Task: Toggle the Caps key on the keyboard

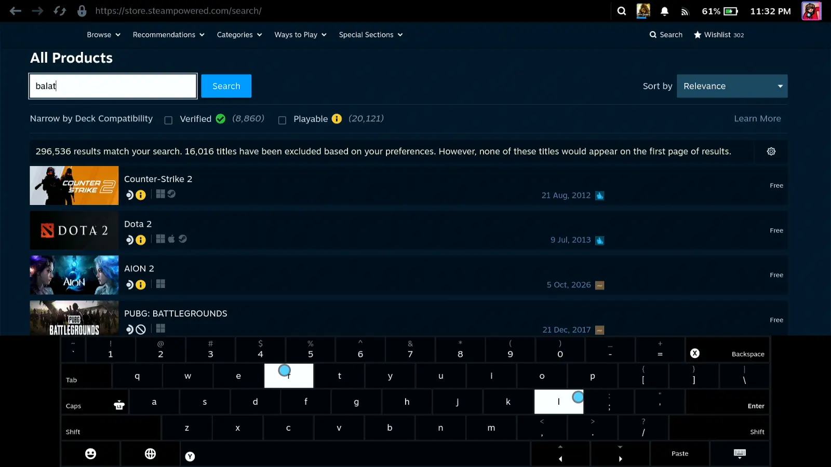Action: click(x=95, y=402)
